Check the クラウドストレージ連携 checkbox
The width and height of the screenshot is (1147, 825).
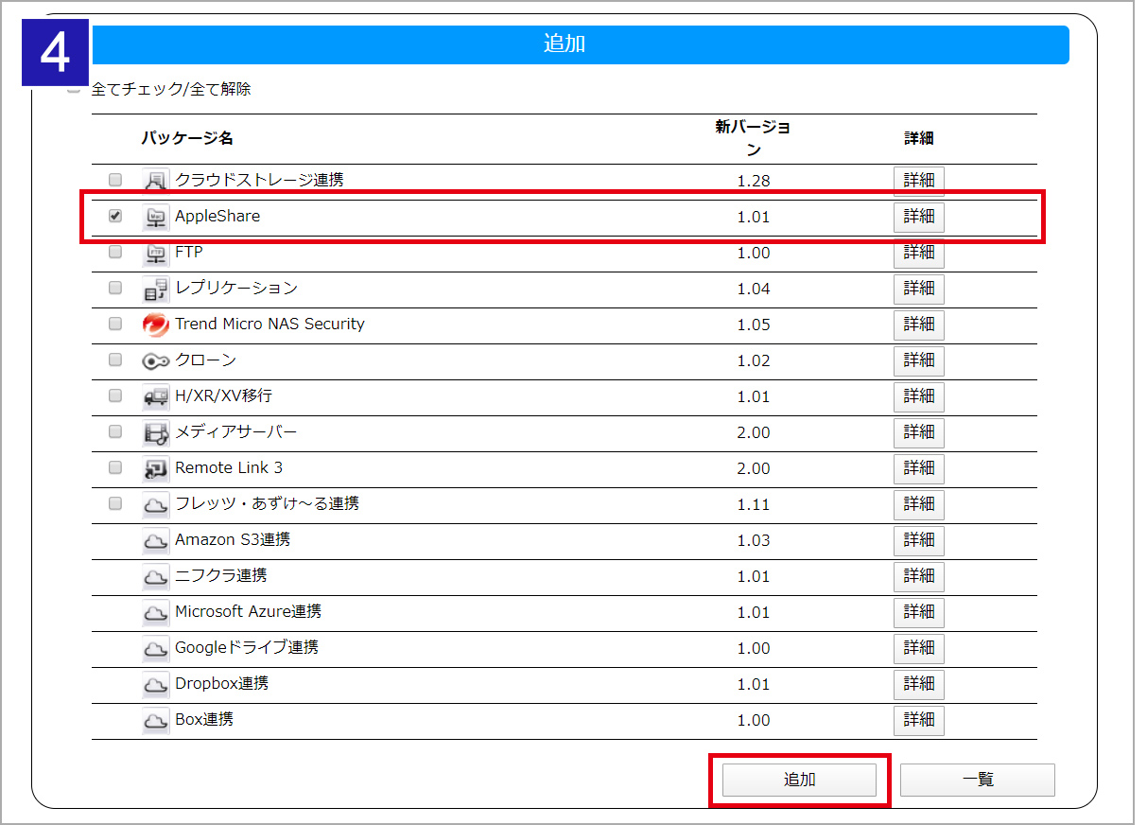(x=115, y=180)
